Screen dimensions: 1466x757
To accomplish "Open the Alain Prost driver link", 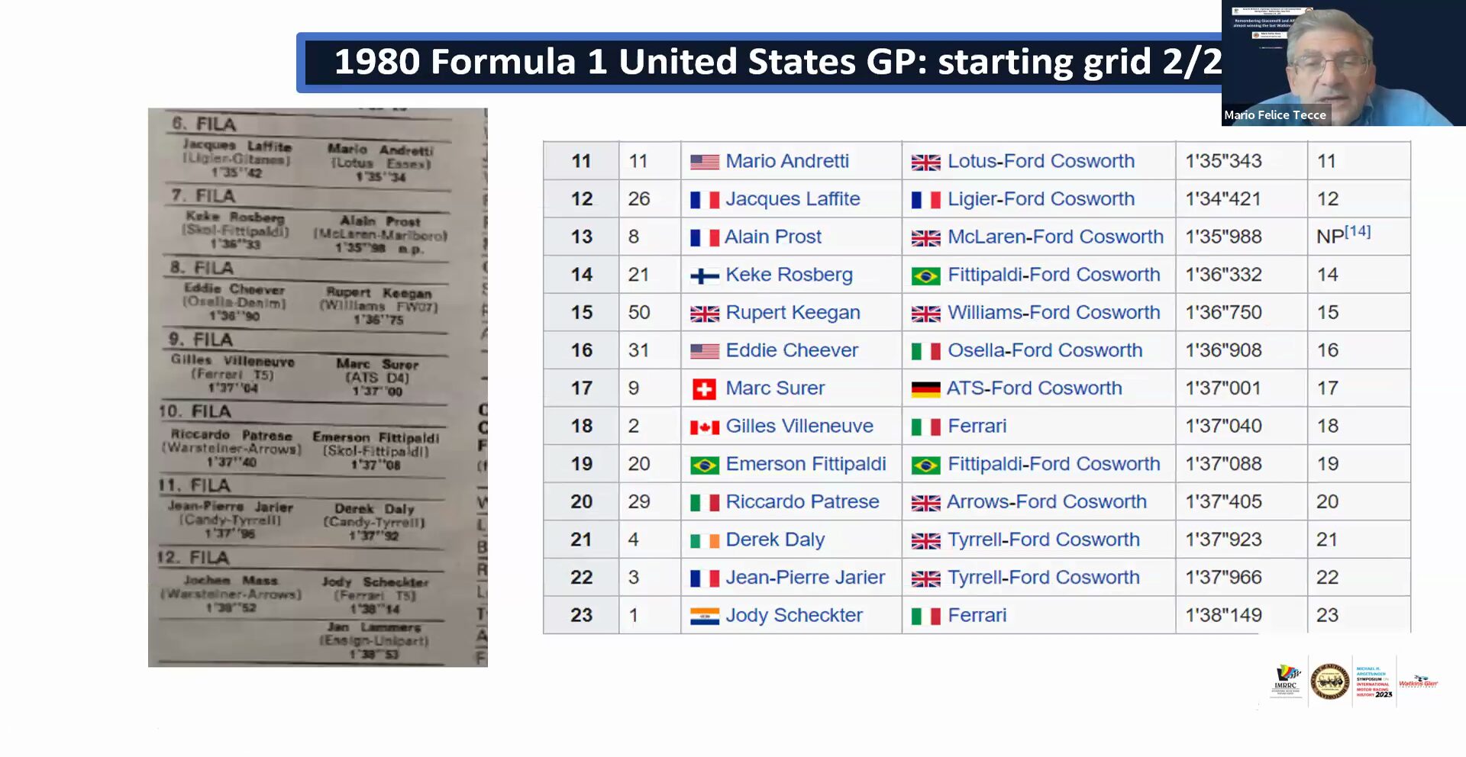I will click(773, 237).
